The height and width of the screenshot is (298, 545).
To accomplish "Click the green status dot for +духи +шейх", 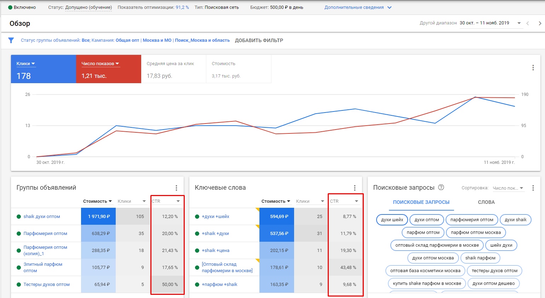I will click(x=197, y=217).
